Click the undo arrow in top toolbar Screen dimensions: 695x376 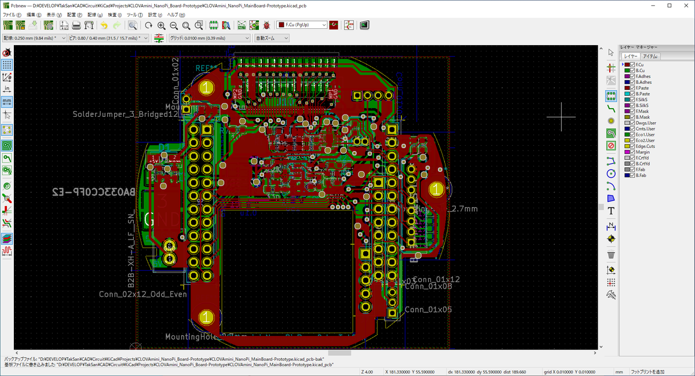104,25
